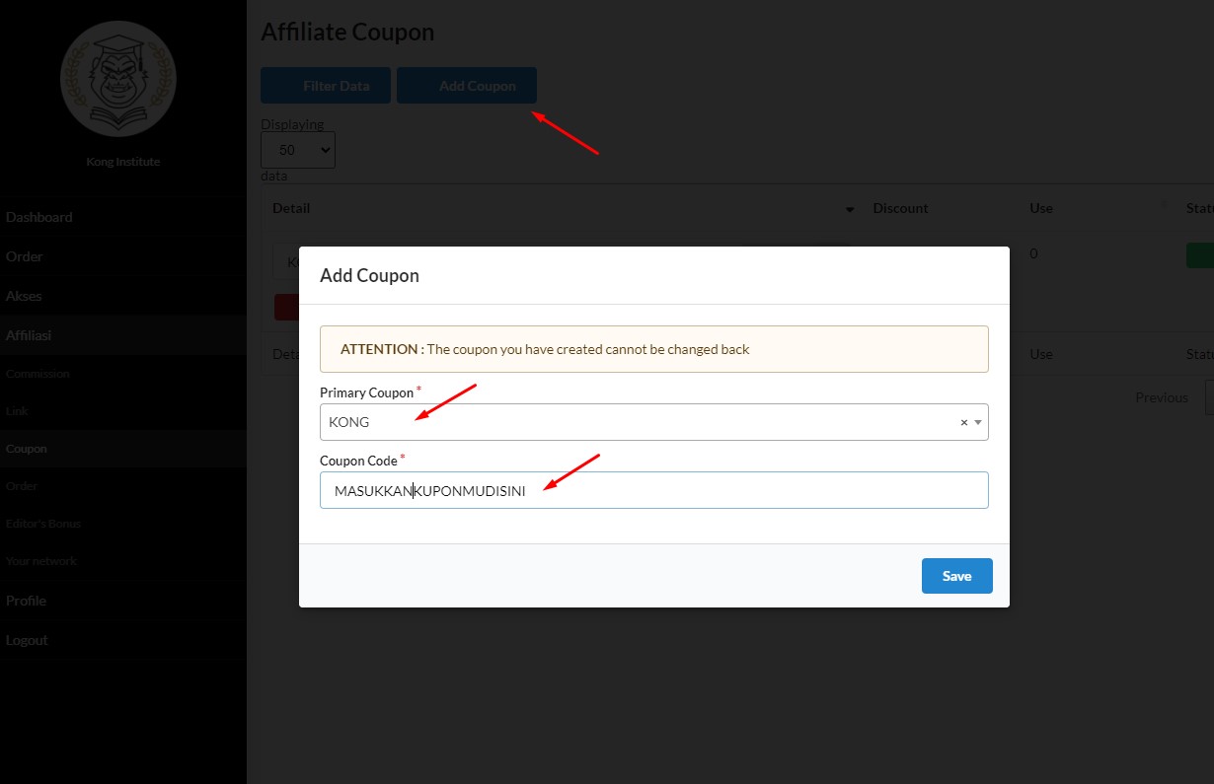The height and width of the screenshot is (784, 1214).
Task: Sort by the Detail column arrow
Action: point(850,209)
